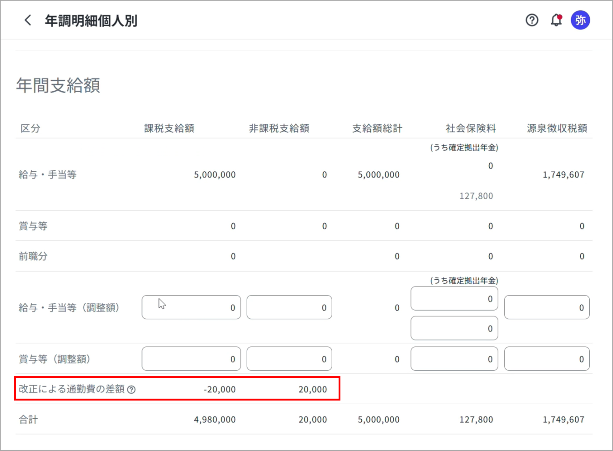This screenshot has width=613, height=451.
Task: Edit lower 社会保険料 field in 給与・手当等（調整額） row
Action: (454, 328)
